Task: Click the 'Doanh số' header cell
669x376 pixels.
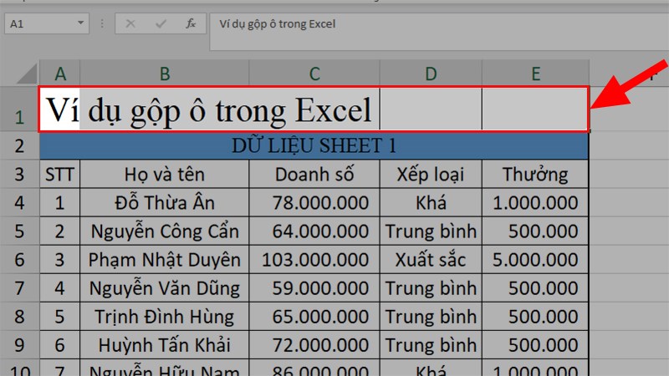Action: pos(314,175)
